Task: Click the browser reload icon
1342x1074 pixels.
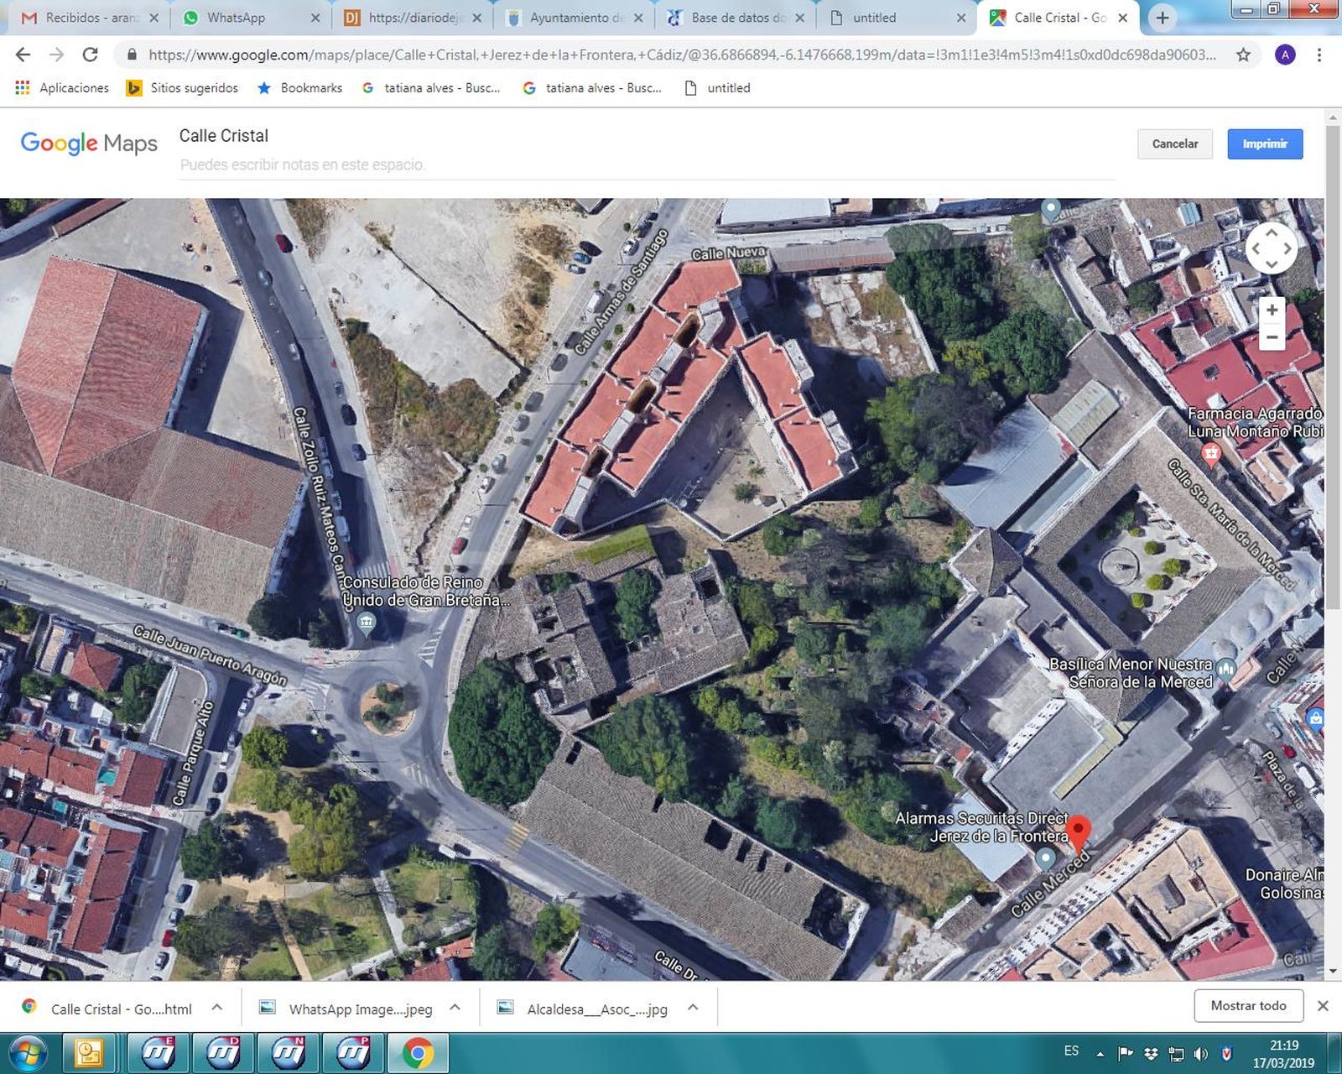Action: (x=90, y=55)
